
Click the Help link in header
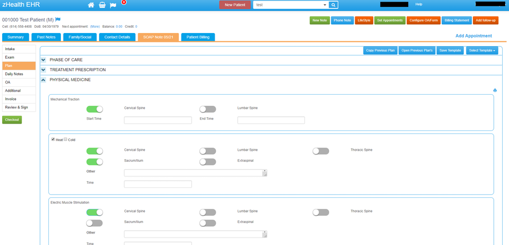point(419,5)
